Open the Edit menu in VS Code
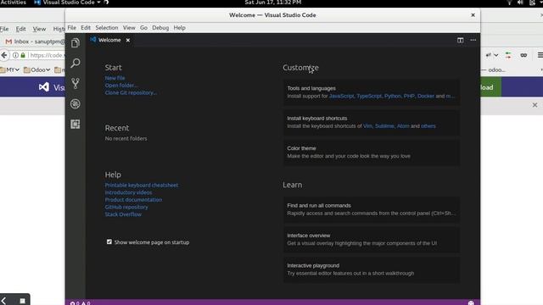Image resolution: width=543 pixels, height=305 pixels. point(86,28)
